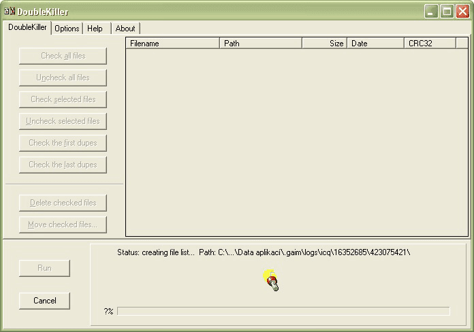Image resolution: width=474 pixels, height=332 pixels.
Task: Click the Check selected files button
Action: click(x=63, y=99)
